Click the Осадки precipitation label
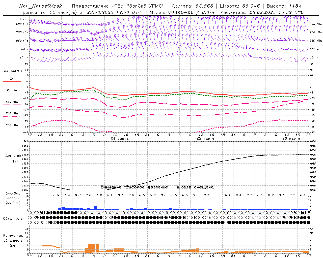Image resolution: width=323 pixels, height=258 pixels. coord(13,198)
